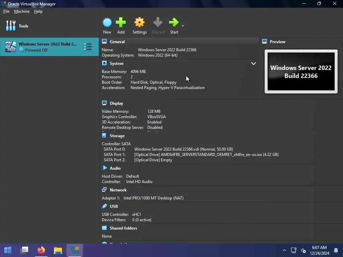Open the Audio settings heading link
The image size is (343, 257).
[115, 168]
